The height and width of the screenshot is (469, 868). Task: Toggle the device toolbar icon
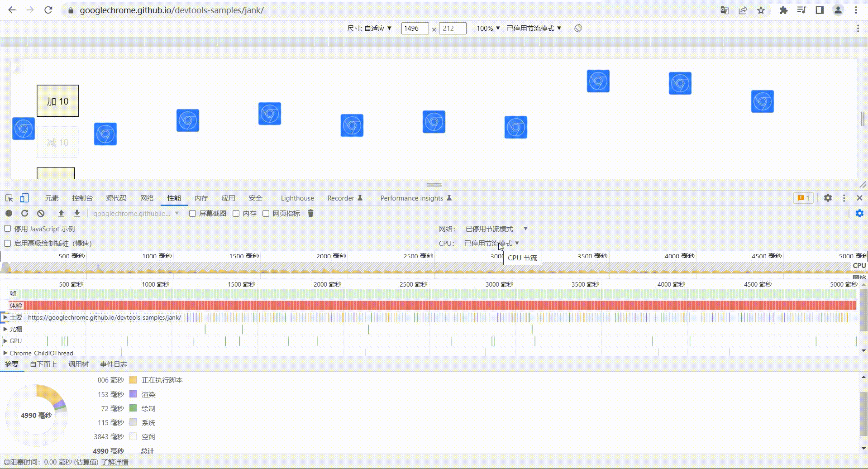pos(24,198)
